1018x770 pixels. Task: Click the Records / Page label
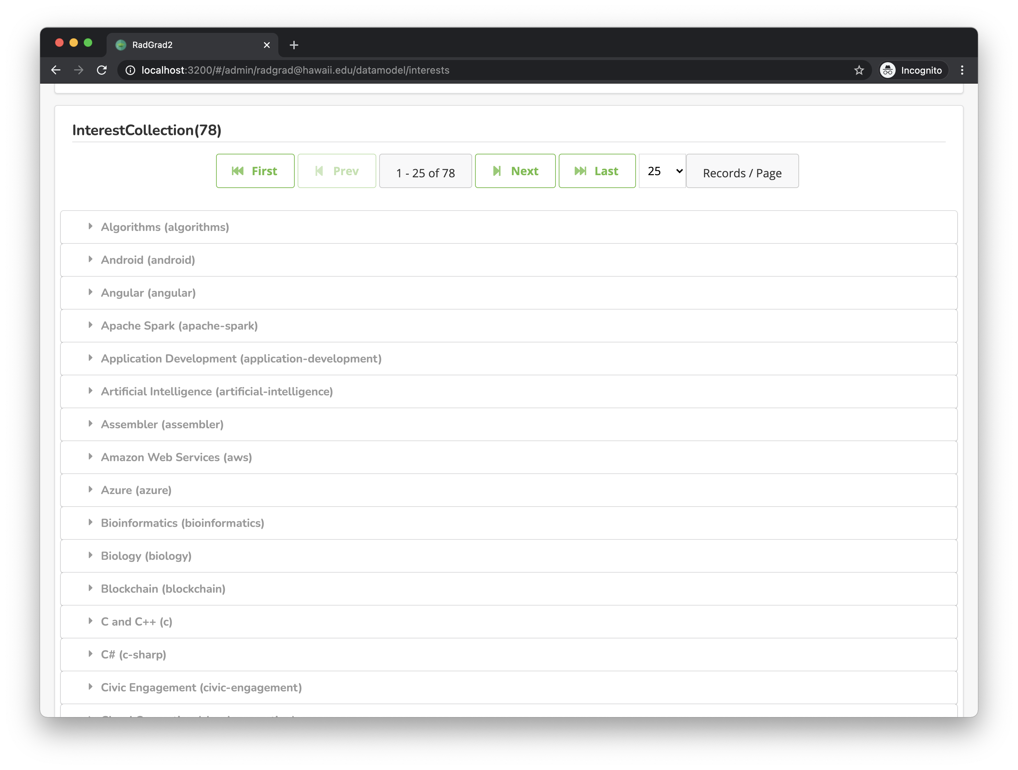coord(742,171)
